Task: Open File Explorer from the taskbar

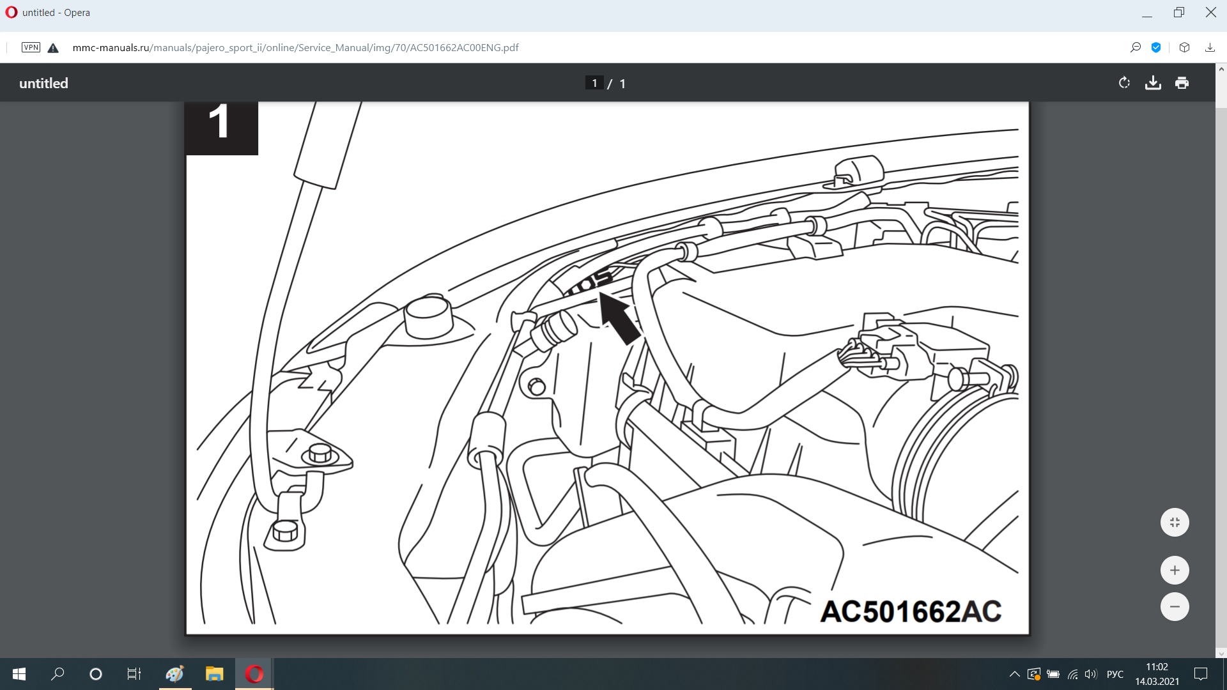Action: [214, 674]
